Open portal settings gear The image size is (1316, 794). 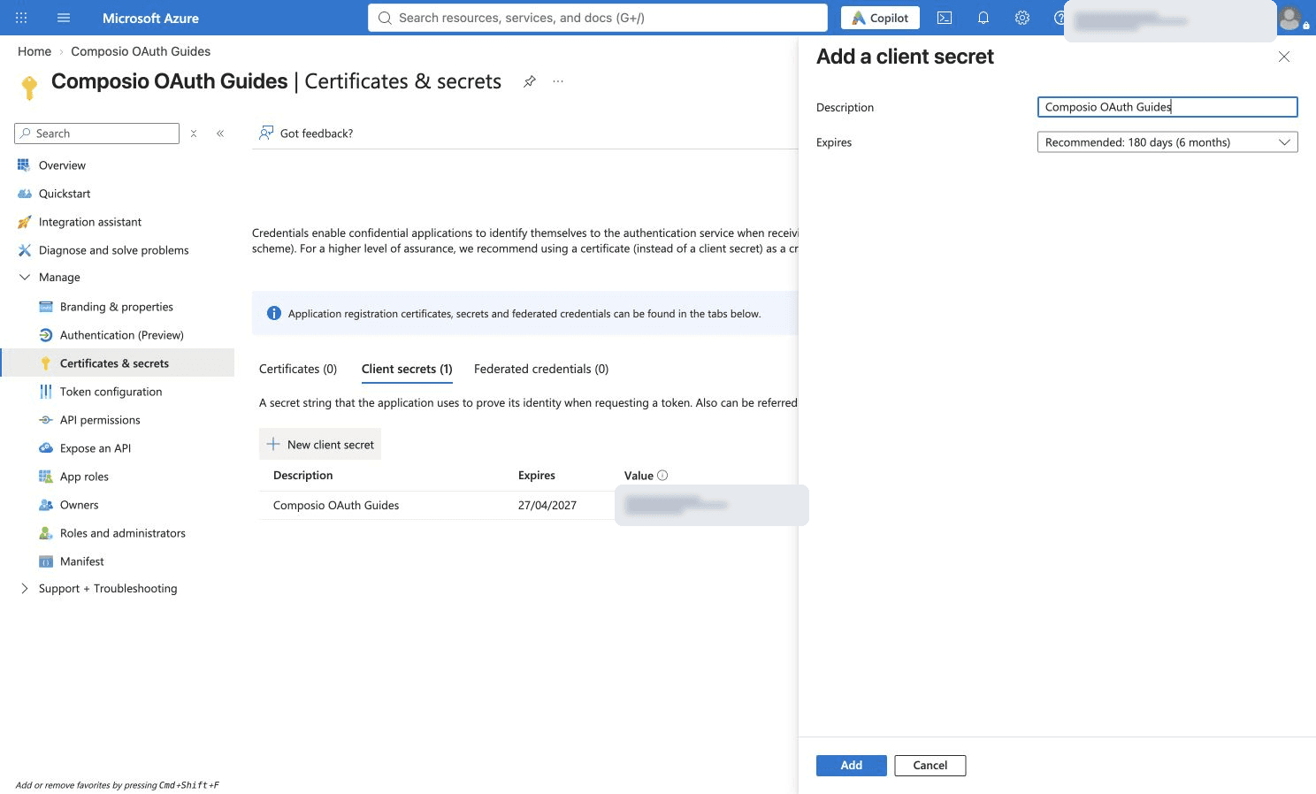[x=1022, y=18]
